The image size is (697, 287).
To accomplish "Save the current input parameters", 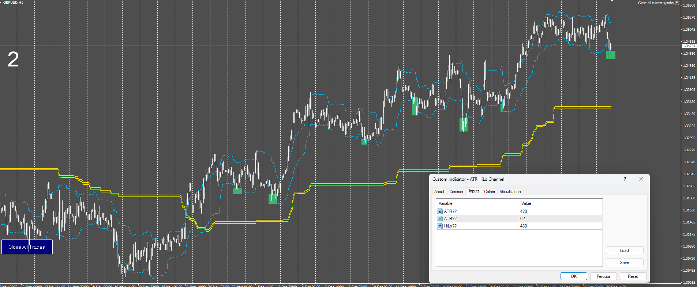I will click(625, 263).
